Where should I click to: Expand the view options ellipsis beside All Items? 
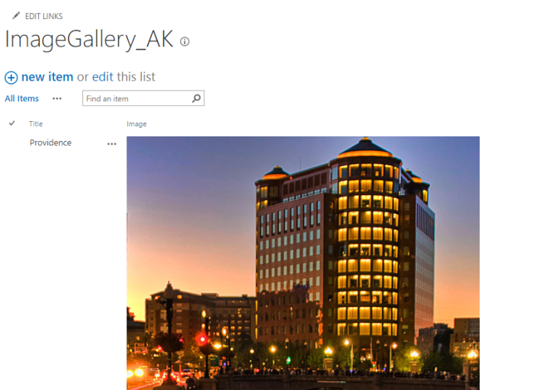pyautogui.click(x=57, y=98)
